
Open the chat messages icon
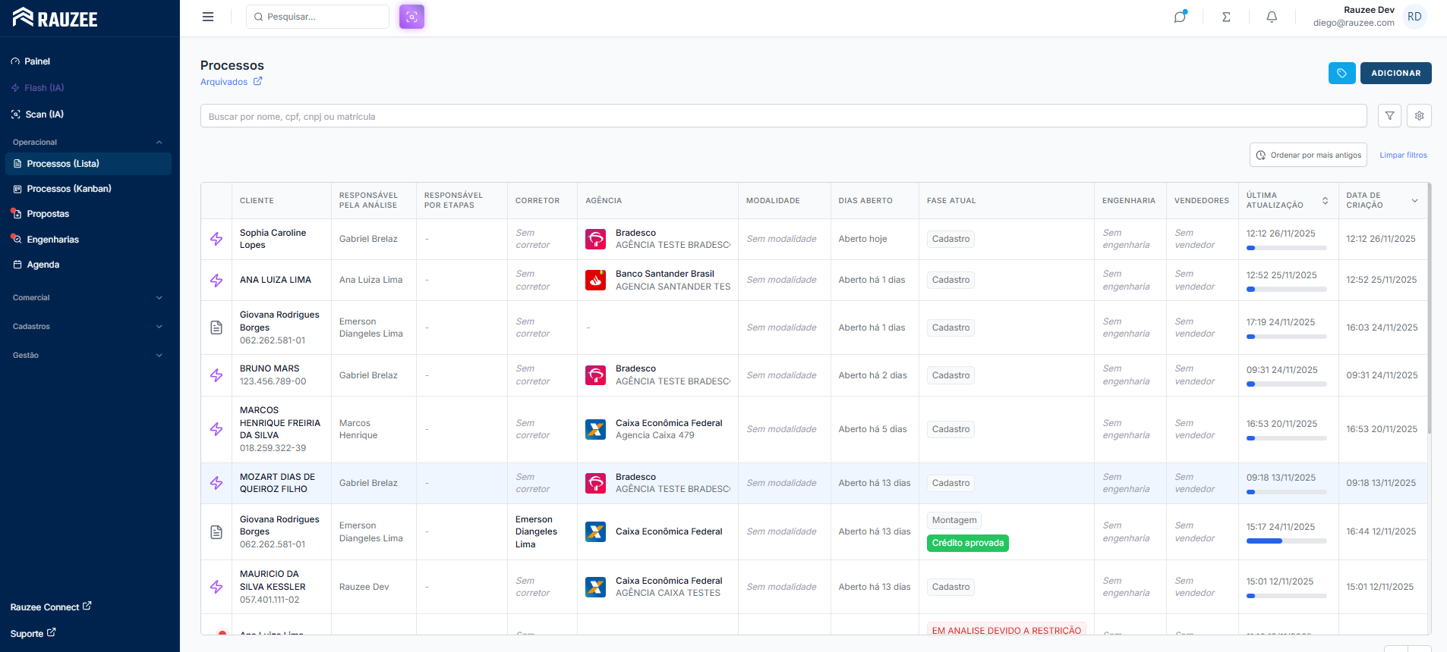coord(1180,17)
